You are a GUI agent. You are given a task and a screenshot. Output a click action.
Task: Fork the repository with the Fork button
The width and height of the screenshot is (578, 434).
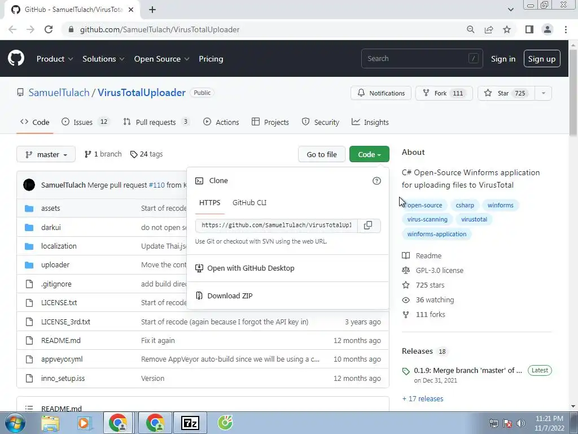coord(444,93)
